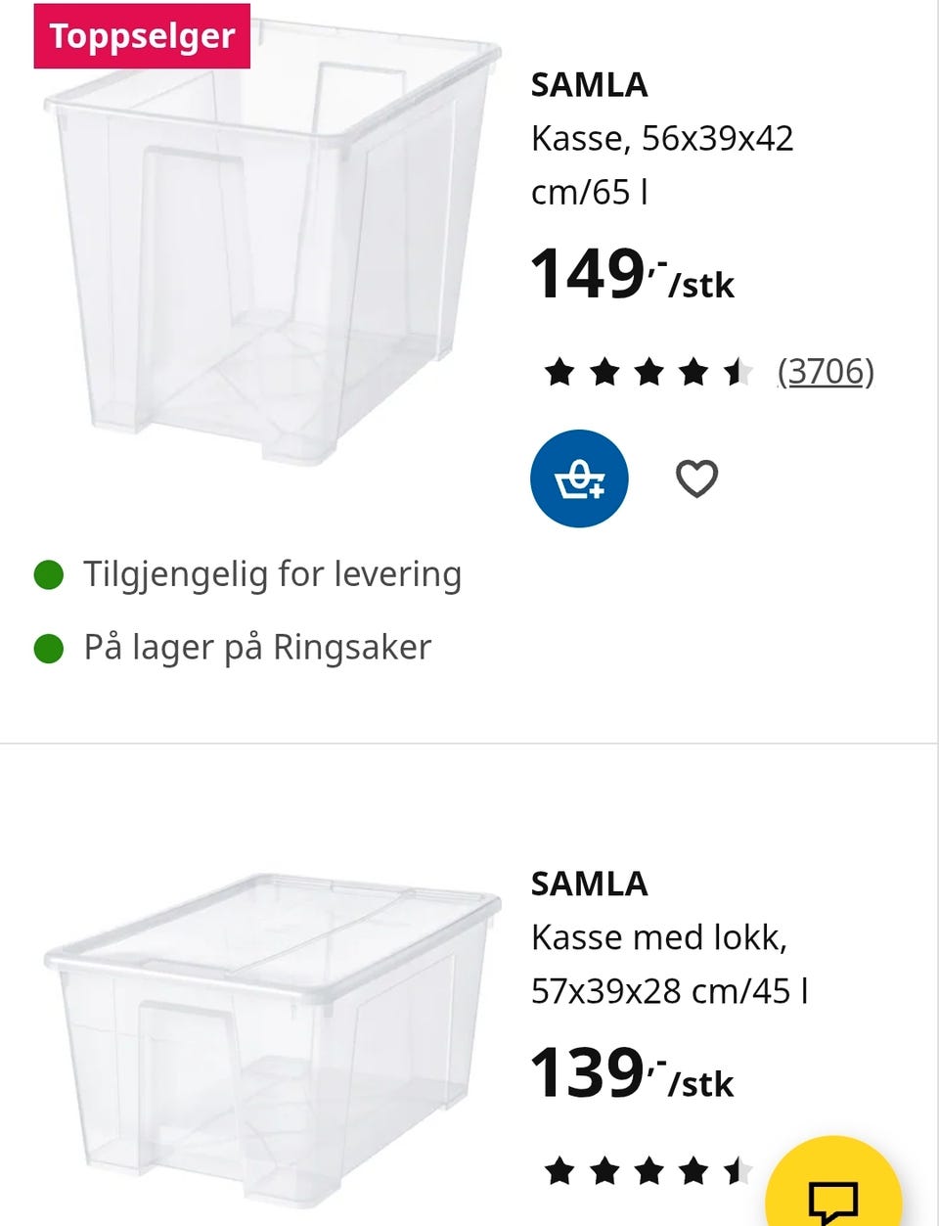
Task: Select the 'Kasse med lokk, 57x39x28 cm/45 l' text
Action: (x=670, y=964)
